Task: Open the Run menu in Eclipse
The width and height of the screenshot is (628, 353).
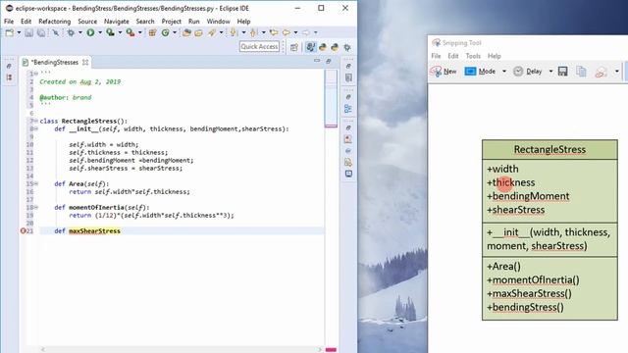Action: (194, 22)
